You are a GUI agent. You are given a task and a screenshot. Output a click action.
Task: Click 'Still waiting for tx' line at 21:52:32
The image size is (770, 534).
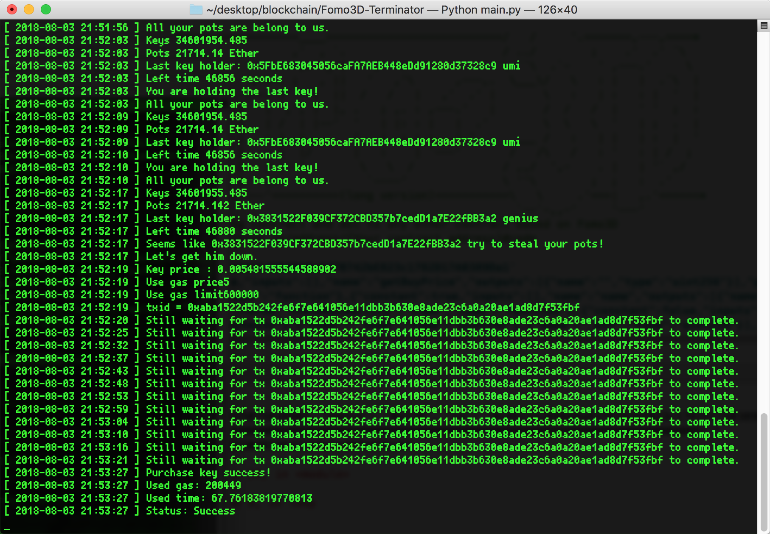point(371,345)
